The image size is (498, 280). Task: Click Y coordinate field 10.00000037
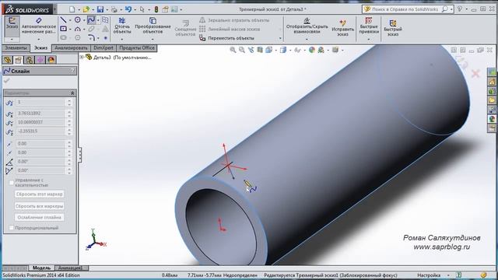pyautogui.click(x=41, y=122)
